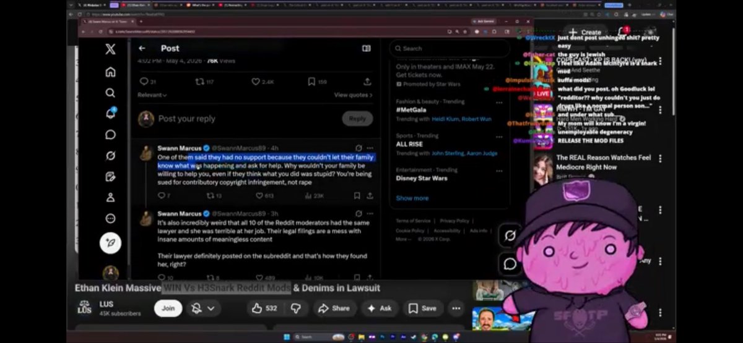Click the repost icon showing 117
The width and height of the screenshot is (743, 343).
[199, 82]
